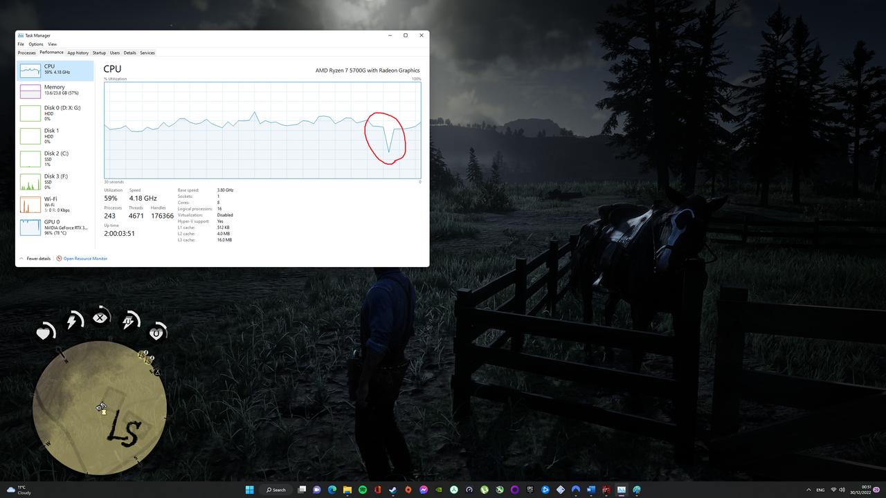Image resolution: width=886 pixels, height=498 pixels.
Task: Open Disk 3 (F:) activity graph
Action: [55, 181]
